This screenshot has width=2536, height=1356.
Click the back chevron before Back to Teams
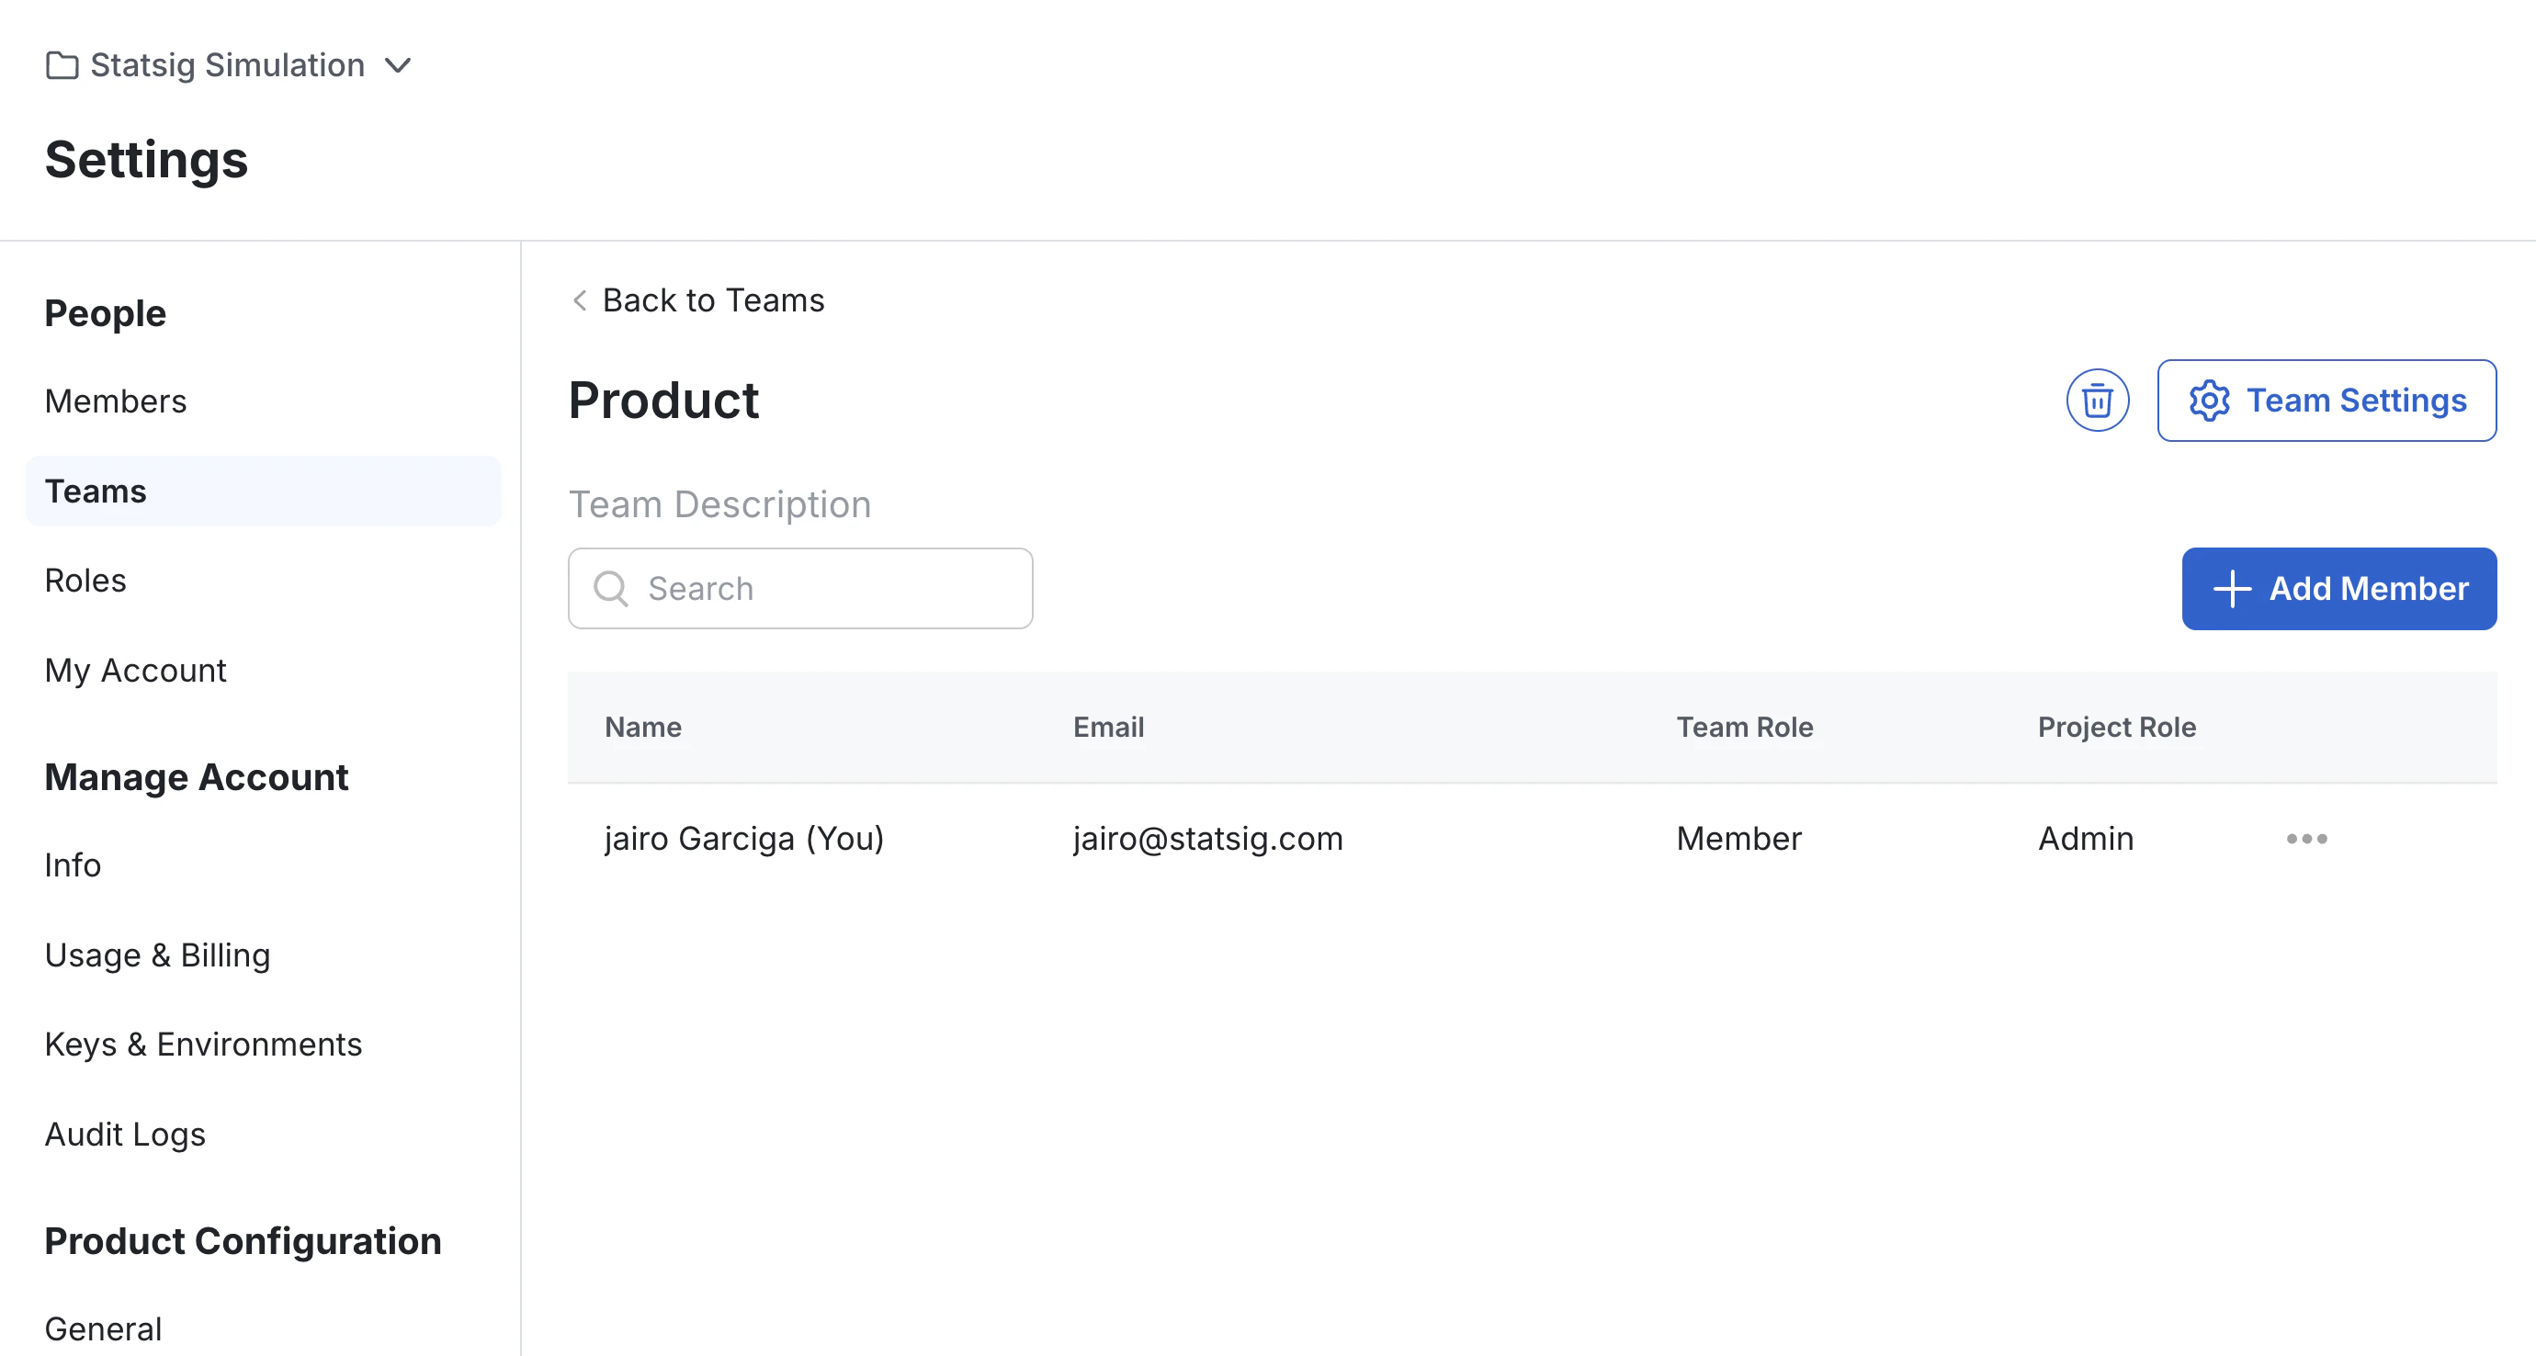point(579,301)
